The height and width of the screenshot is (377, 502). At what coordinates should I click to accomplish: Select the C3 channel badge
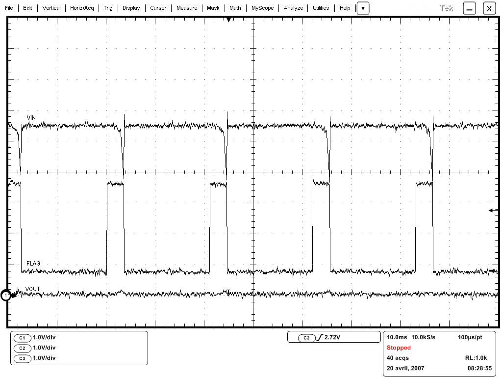coord(22,358)
